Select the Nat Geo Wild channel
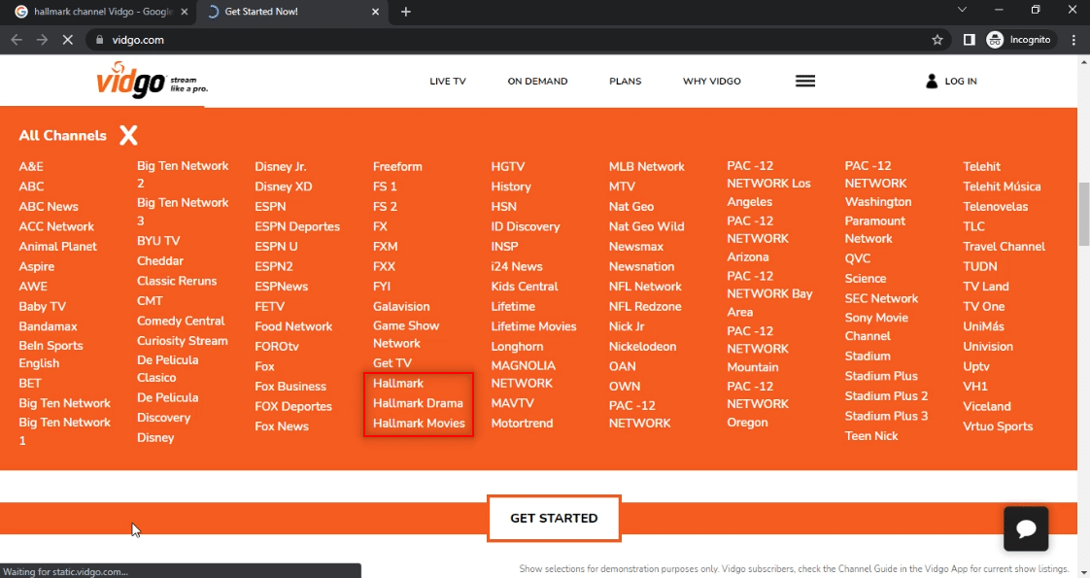The image size is (1090, 578). pos(646,226)
